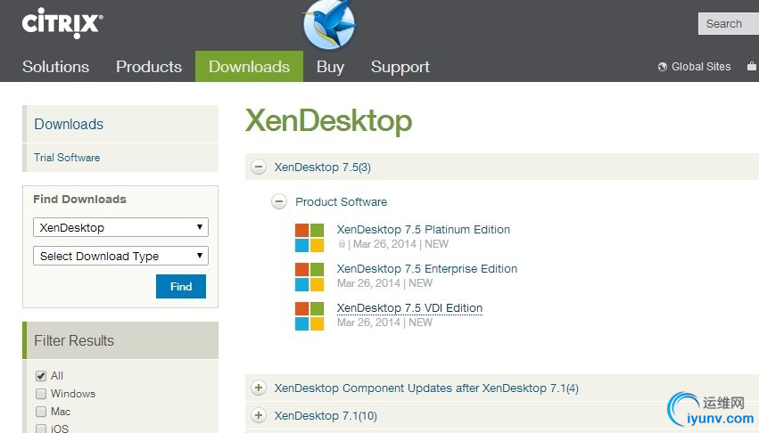This screenshot has height=433, width=759.
Task: Expand the XenDesktop 7.1(10) section
Action: [259, 415]
